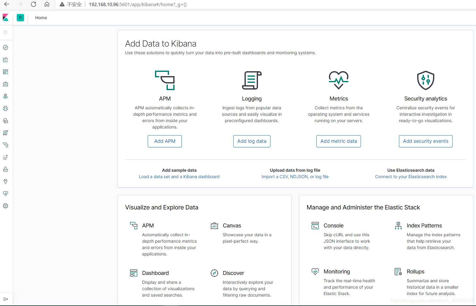This screenshot has width=476, height=306.
Task: Click the large Metrics heartbeat icon
Action: click(x=339, y=80)
